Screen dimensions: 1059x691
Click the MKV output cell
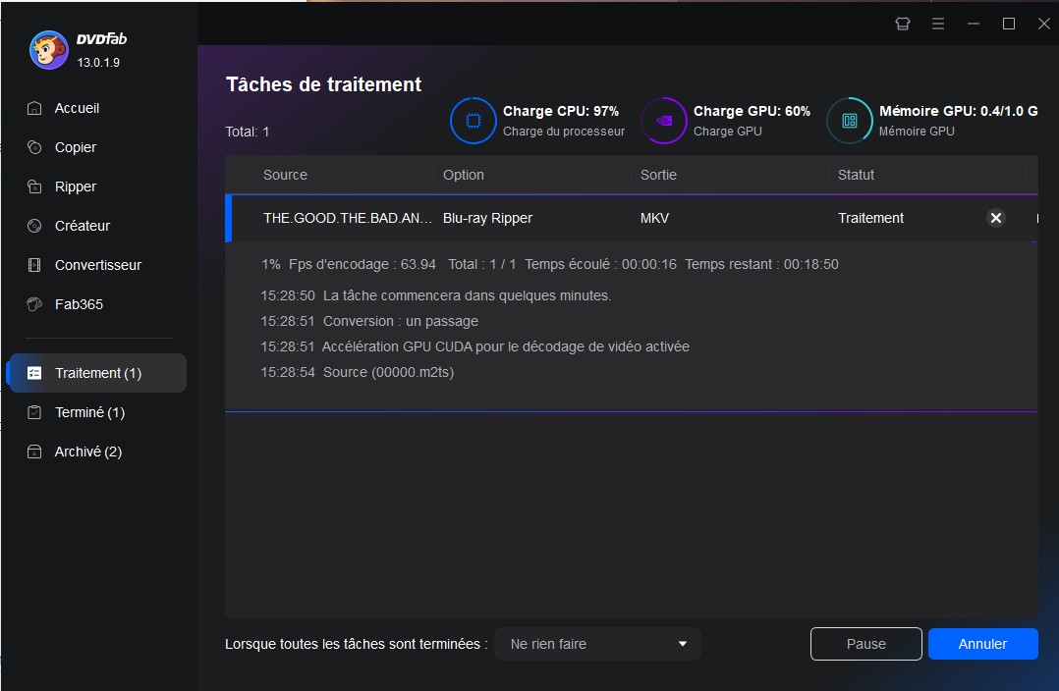coord(654,218)
